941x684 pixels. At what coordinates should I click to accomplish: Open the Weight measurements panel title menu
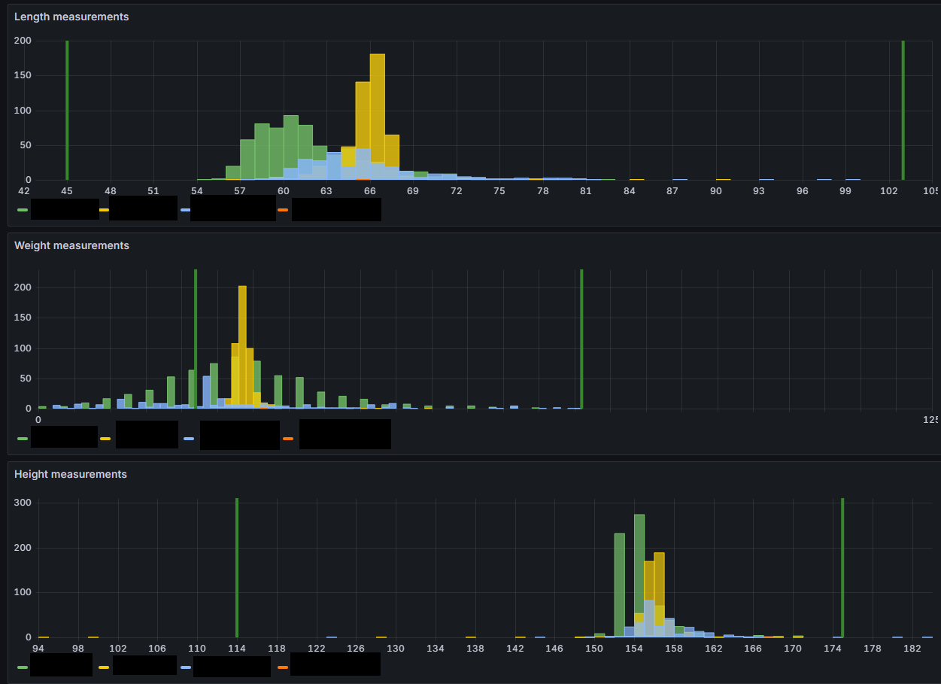tap(71, 245)
